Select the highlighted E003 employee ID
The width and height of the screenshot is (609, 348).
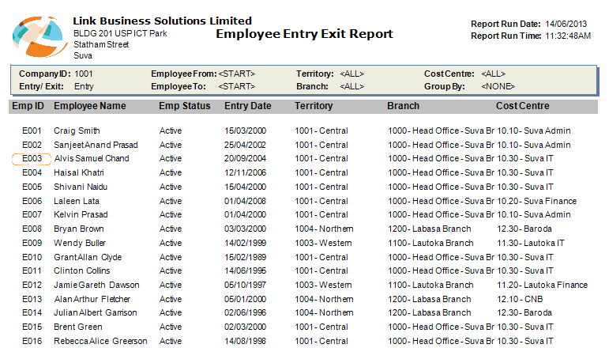[x=32, y=158]
